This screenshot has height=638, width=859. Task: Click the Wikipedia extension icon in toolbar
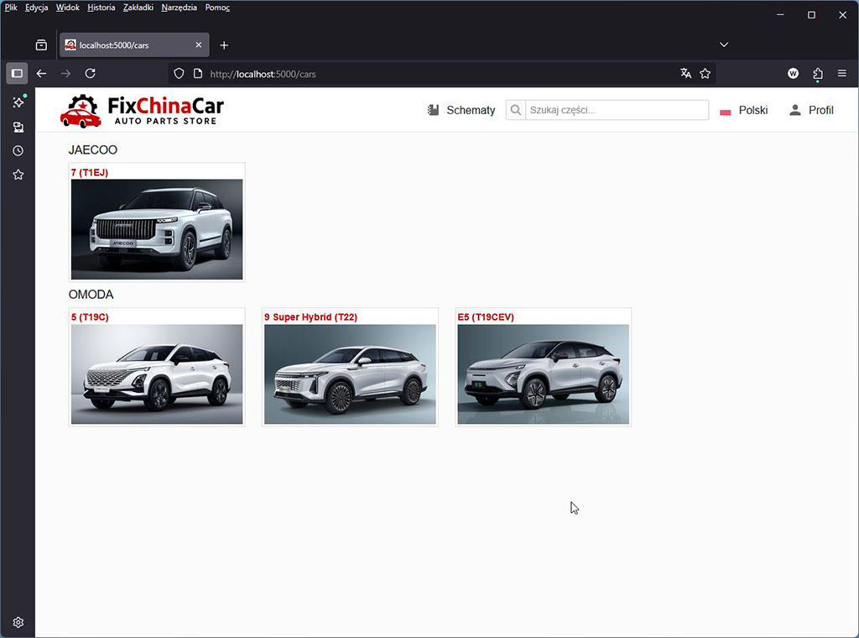coord(793,74)
